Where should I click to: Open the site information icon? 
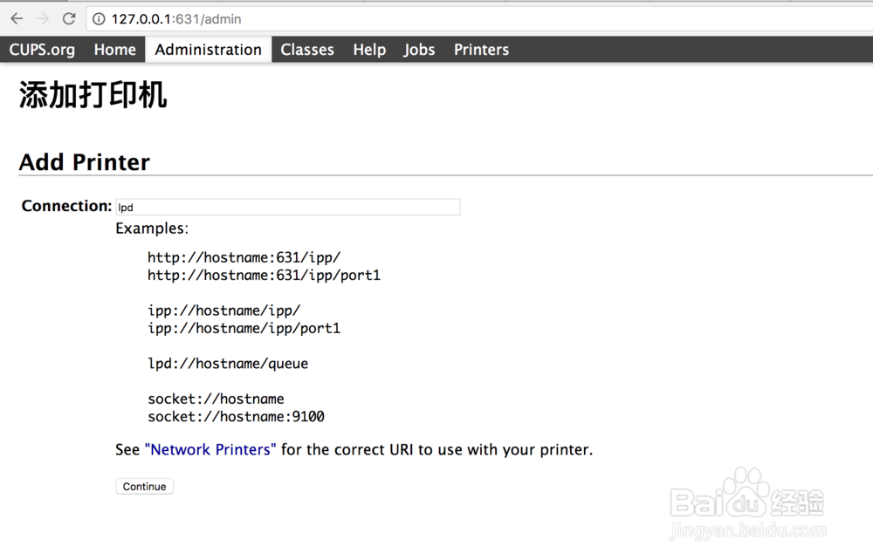coord(99,19)
